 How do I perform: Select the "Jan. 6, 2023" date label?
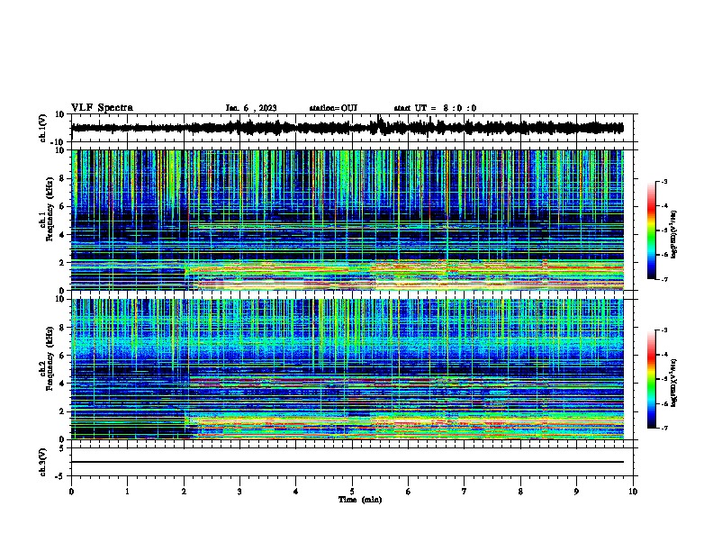(x=251, y=108)
